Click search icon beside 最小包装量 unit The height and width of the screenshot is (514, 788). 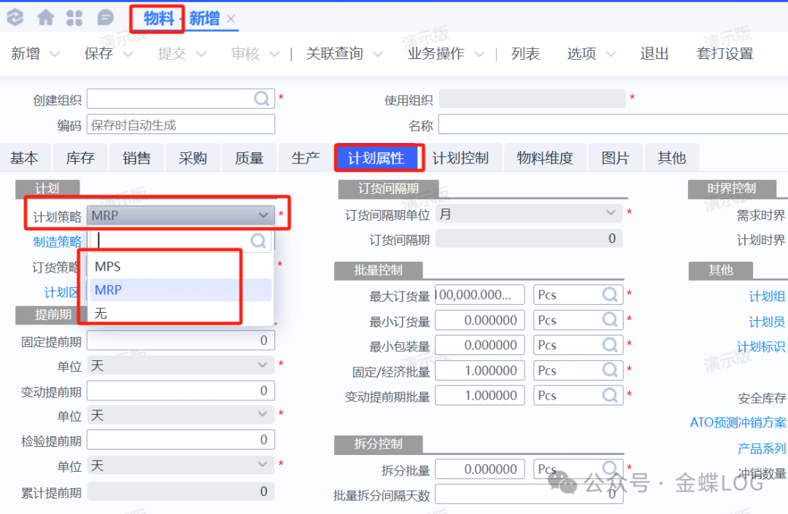pos(610,345)
